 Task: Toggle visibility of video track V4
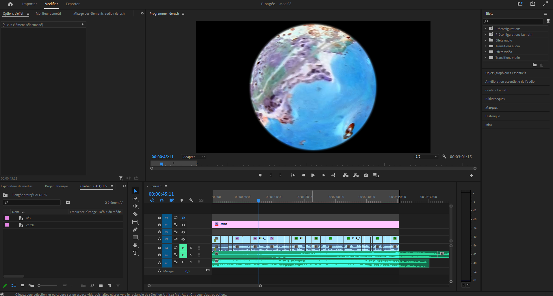click(x=183, y=218)
